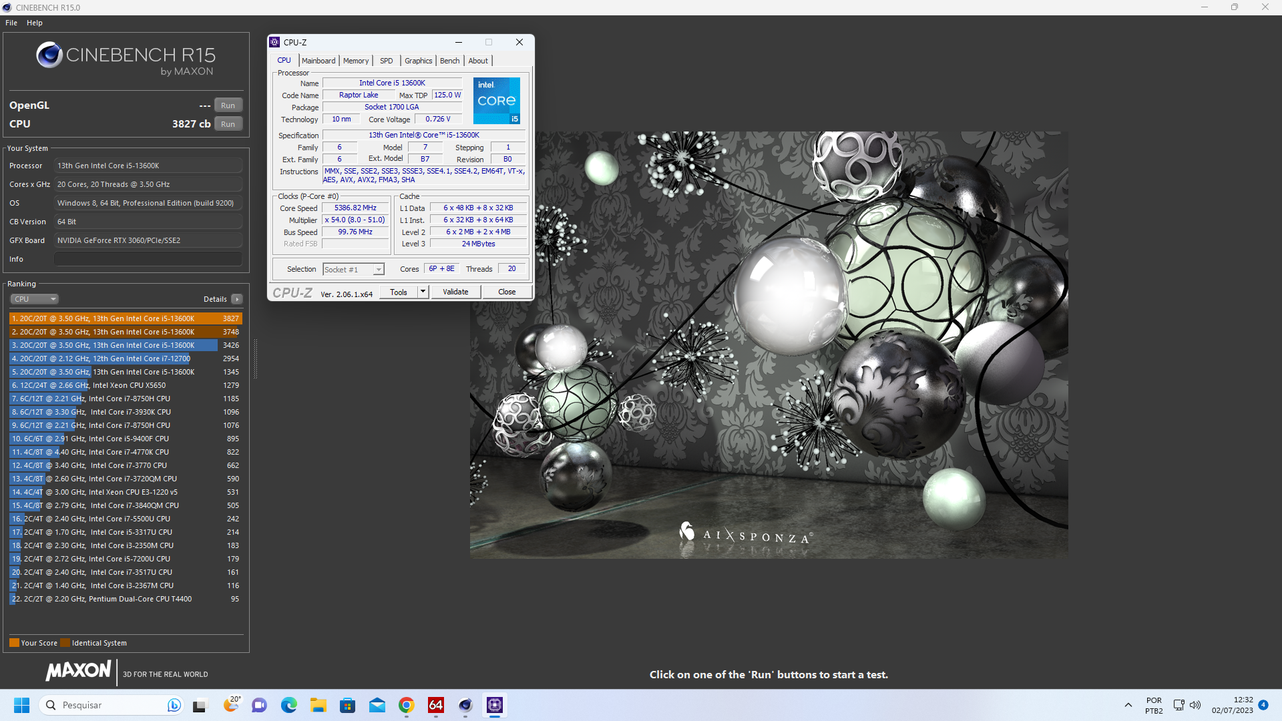
Task: Click the Tools button in CPU-Z
Action: click(x=399, y=292)
